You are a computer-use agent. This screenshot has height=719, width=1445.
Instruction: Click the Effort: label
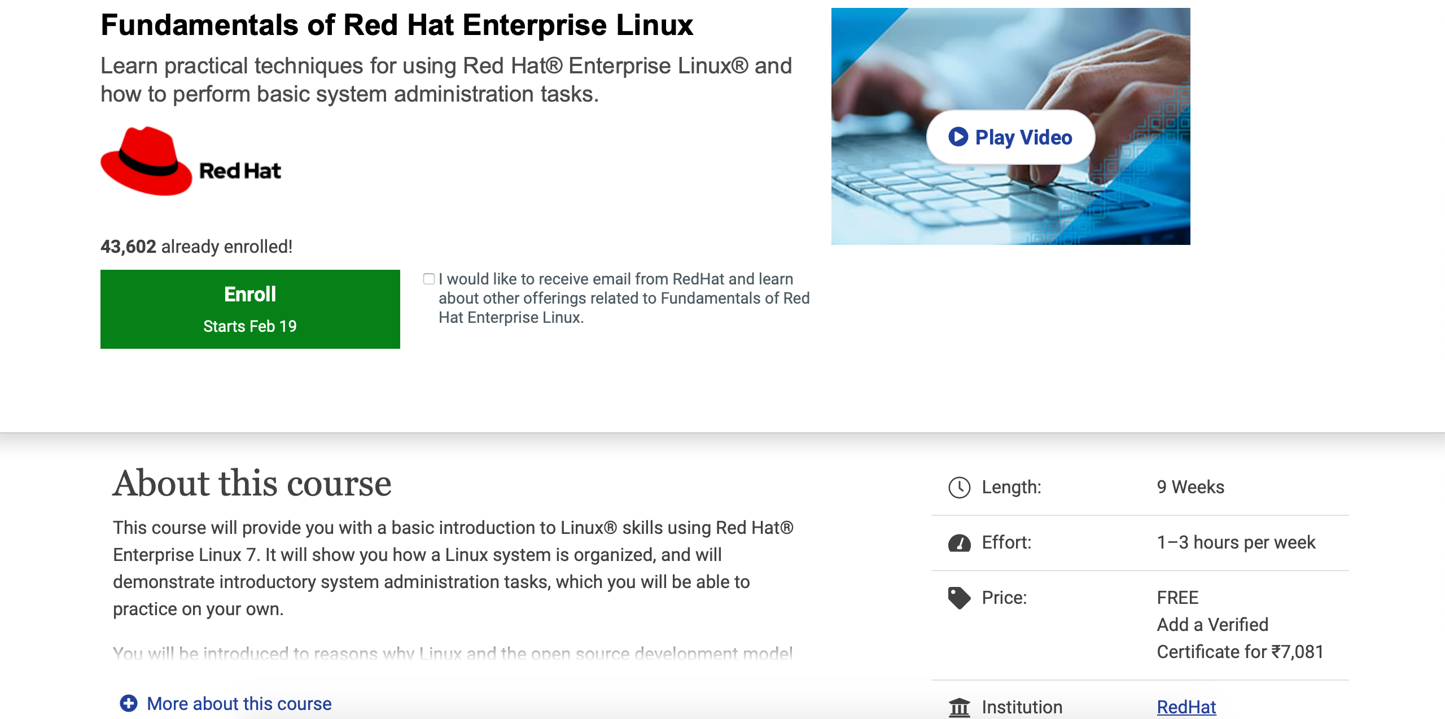tap(1006, 542)
